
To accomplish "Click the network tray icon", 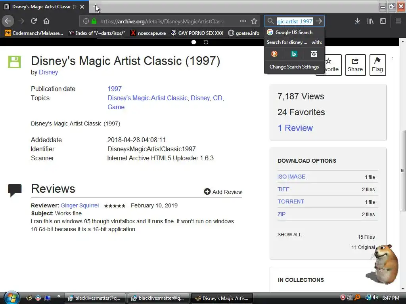I will (368, 298).
